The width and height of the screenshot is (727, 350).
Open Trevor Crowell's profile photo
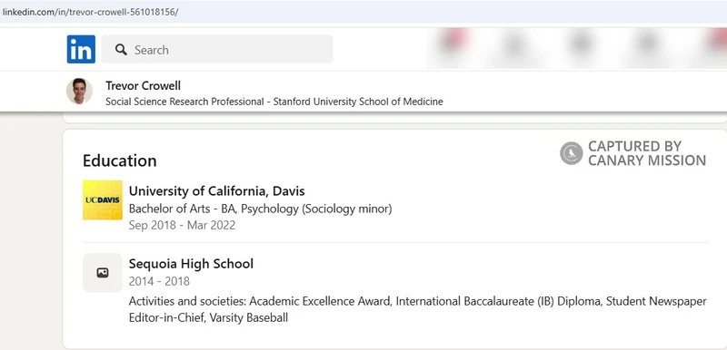tap(79, 91)
